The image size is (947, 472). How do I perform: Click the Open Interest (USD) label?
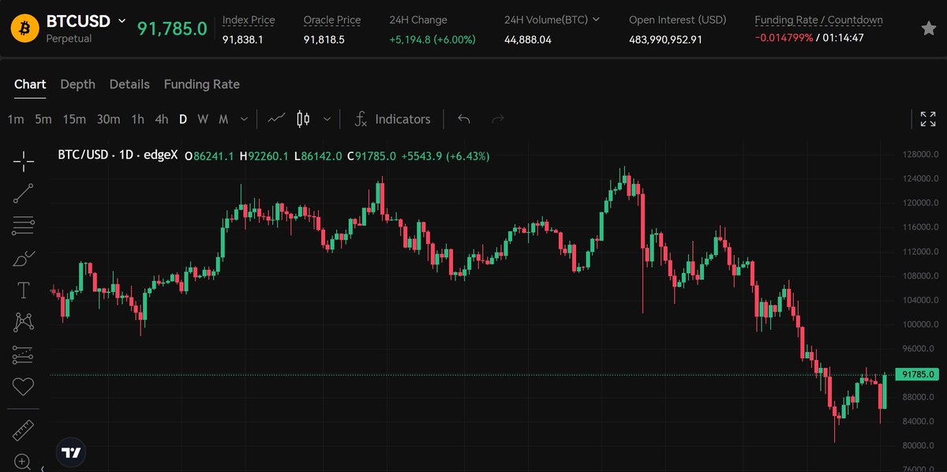pyautogui.click(x=678, y=20)
